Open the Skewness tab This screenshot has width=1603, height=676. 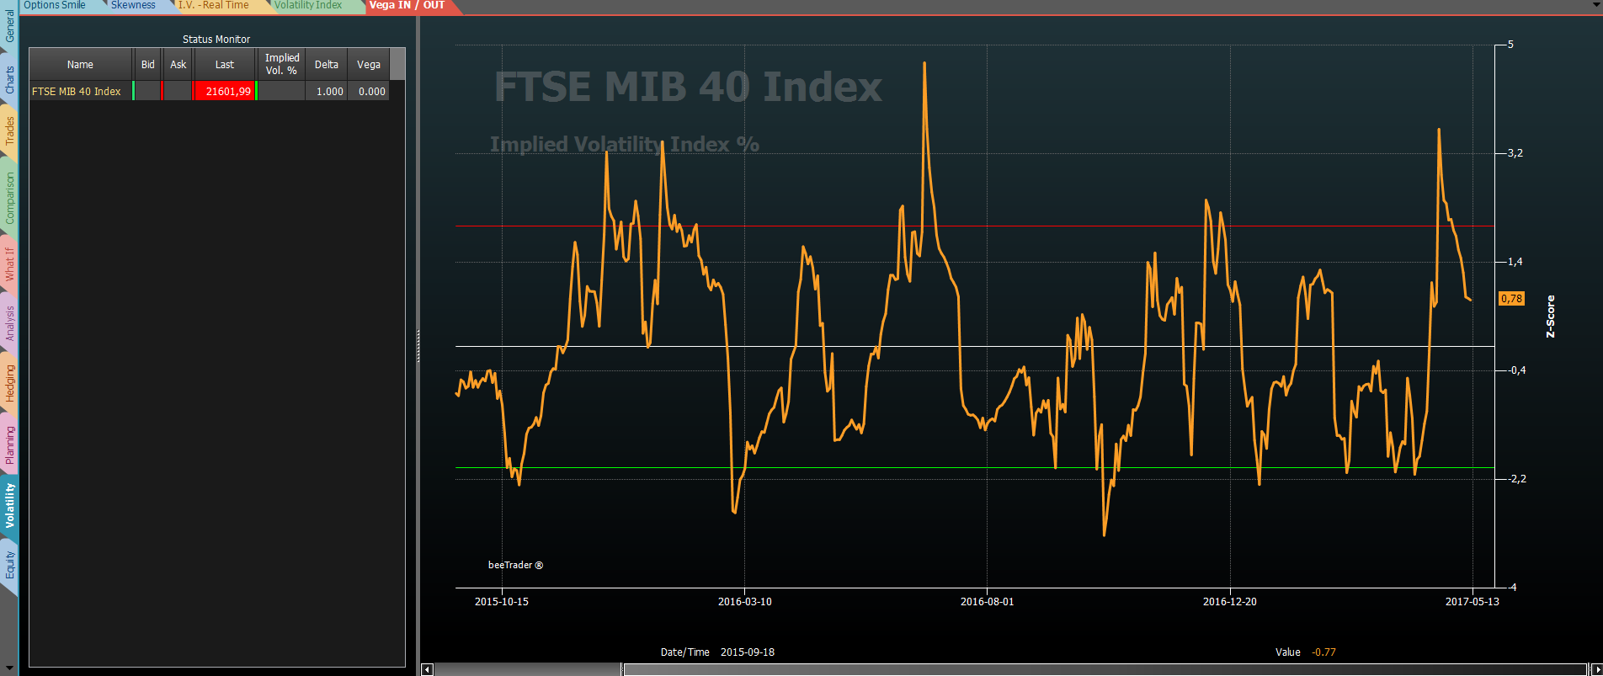point(133,6)
